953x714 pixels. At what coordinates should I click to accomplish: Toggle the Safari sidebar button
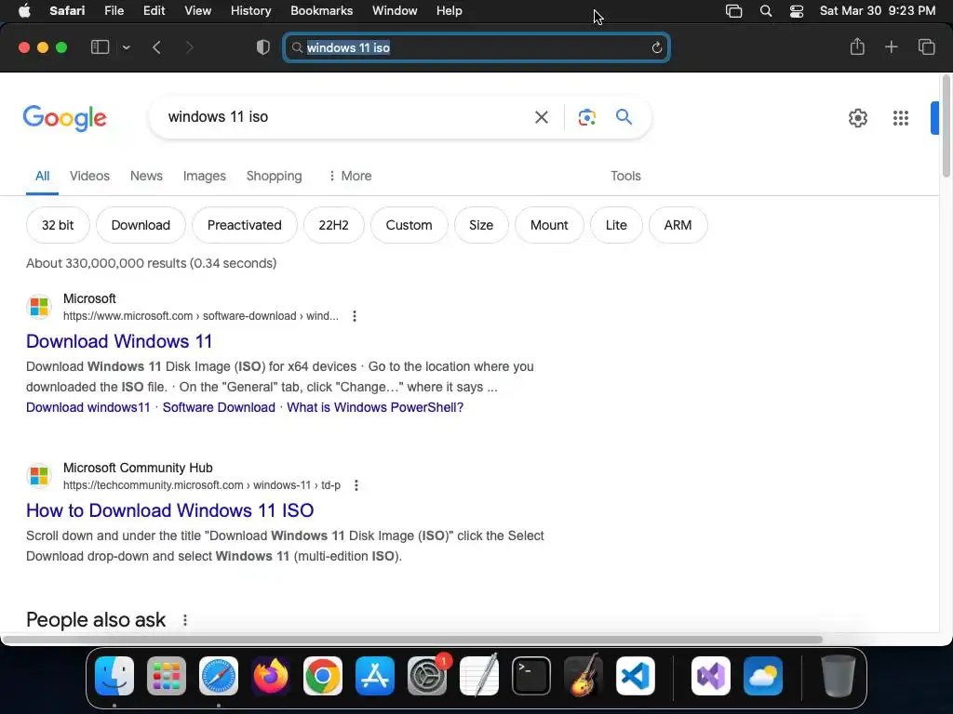coord(100,47)
